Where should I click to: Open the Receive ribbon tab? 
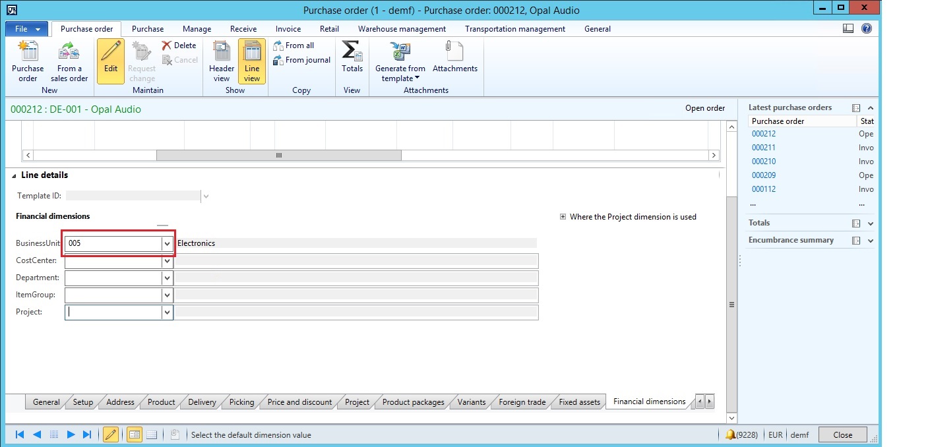tap(243, 29)
